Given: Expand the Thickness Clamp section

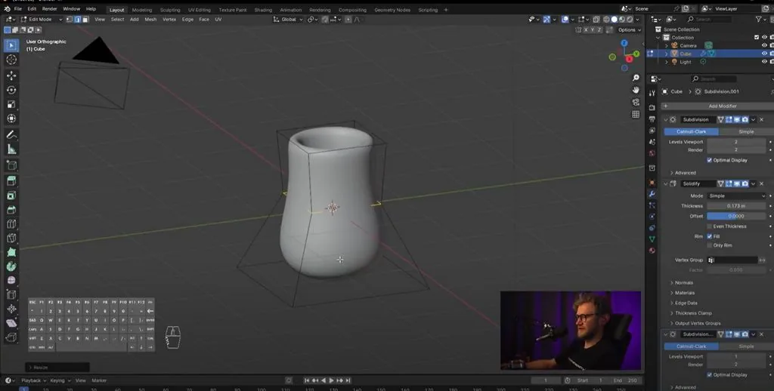Looking at the screenshot, I should pos(692,313).
